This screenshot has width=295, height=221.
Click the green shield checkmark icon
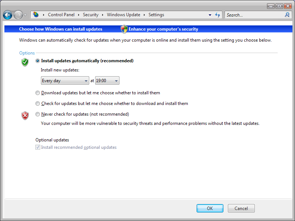(x=25, y=62)
